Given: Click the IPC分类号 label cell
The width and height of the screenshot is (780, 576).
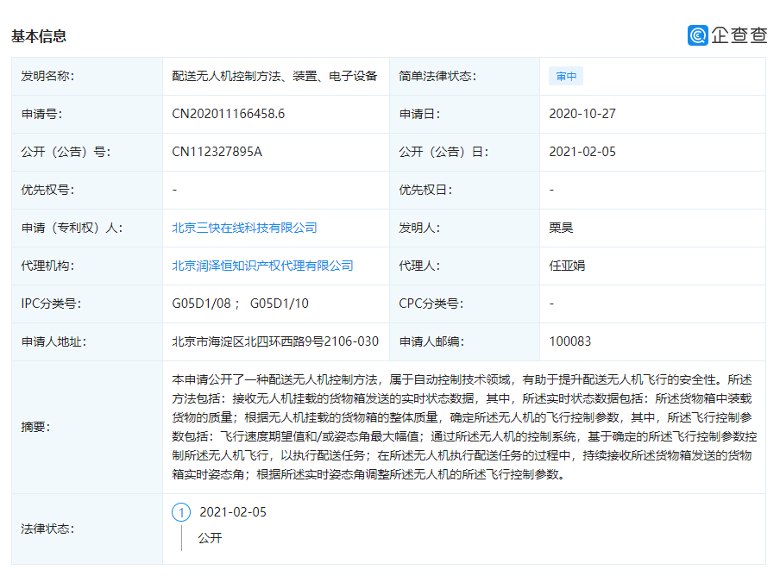Looking at the screenshot, I should point(87,304).
